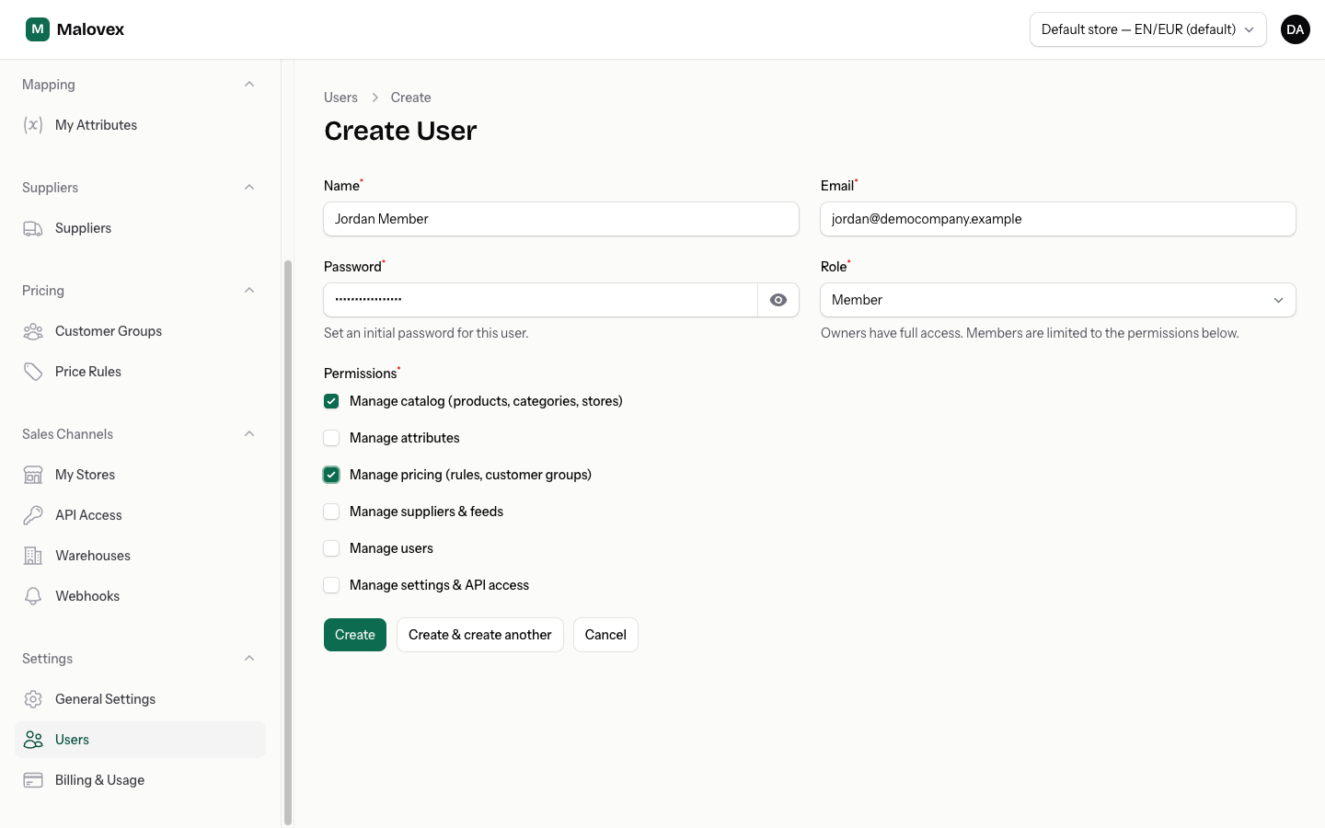Open API Access page

click(140, 515)
